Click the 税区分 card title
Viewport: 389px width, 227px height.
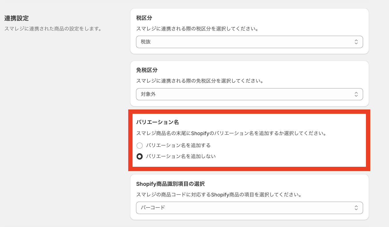pos(144,18)
